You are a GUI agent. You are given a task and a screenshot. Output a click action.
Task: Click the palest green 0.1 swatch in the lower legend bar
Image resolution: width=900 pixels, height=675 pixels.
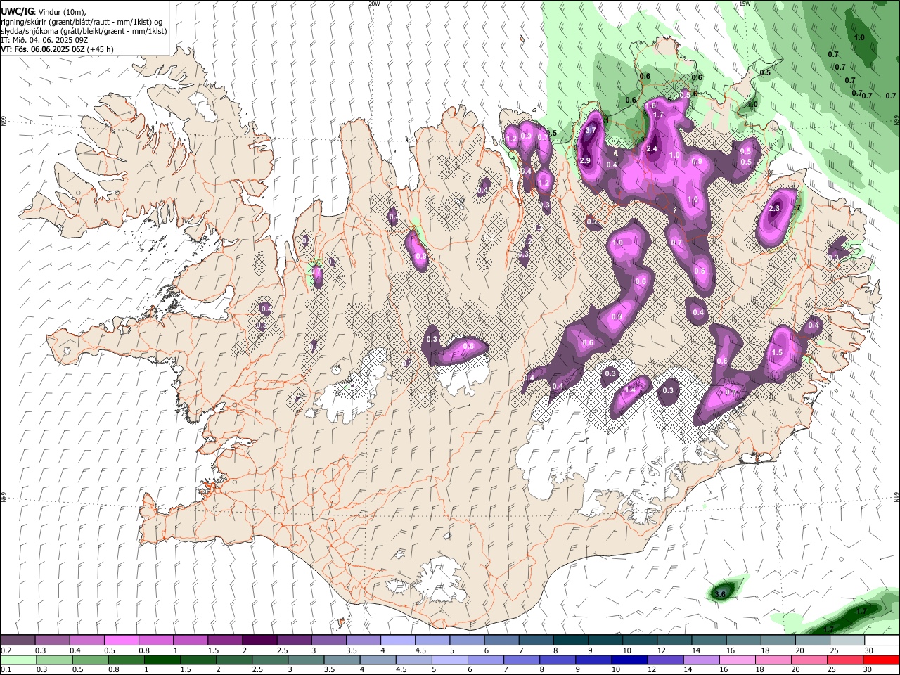pos(18,660)
